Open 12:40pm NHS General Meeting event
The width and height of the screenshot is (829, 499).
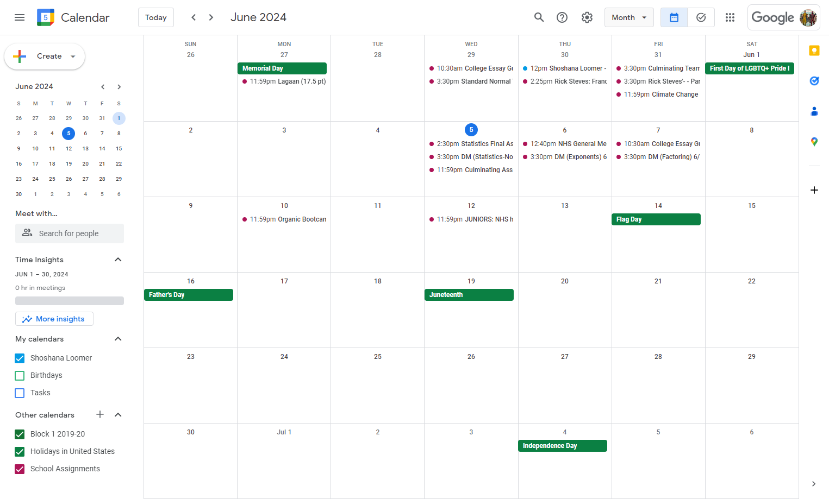[x=565, y=144]
